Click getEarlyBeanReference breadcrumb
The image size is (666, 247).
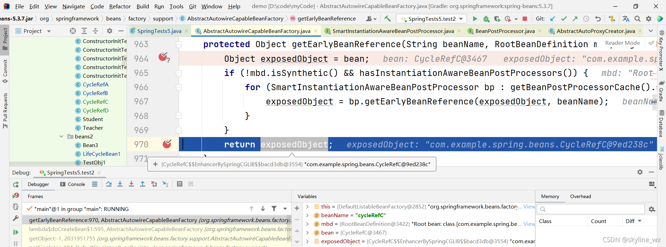click(326, 19)
